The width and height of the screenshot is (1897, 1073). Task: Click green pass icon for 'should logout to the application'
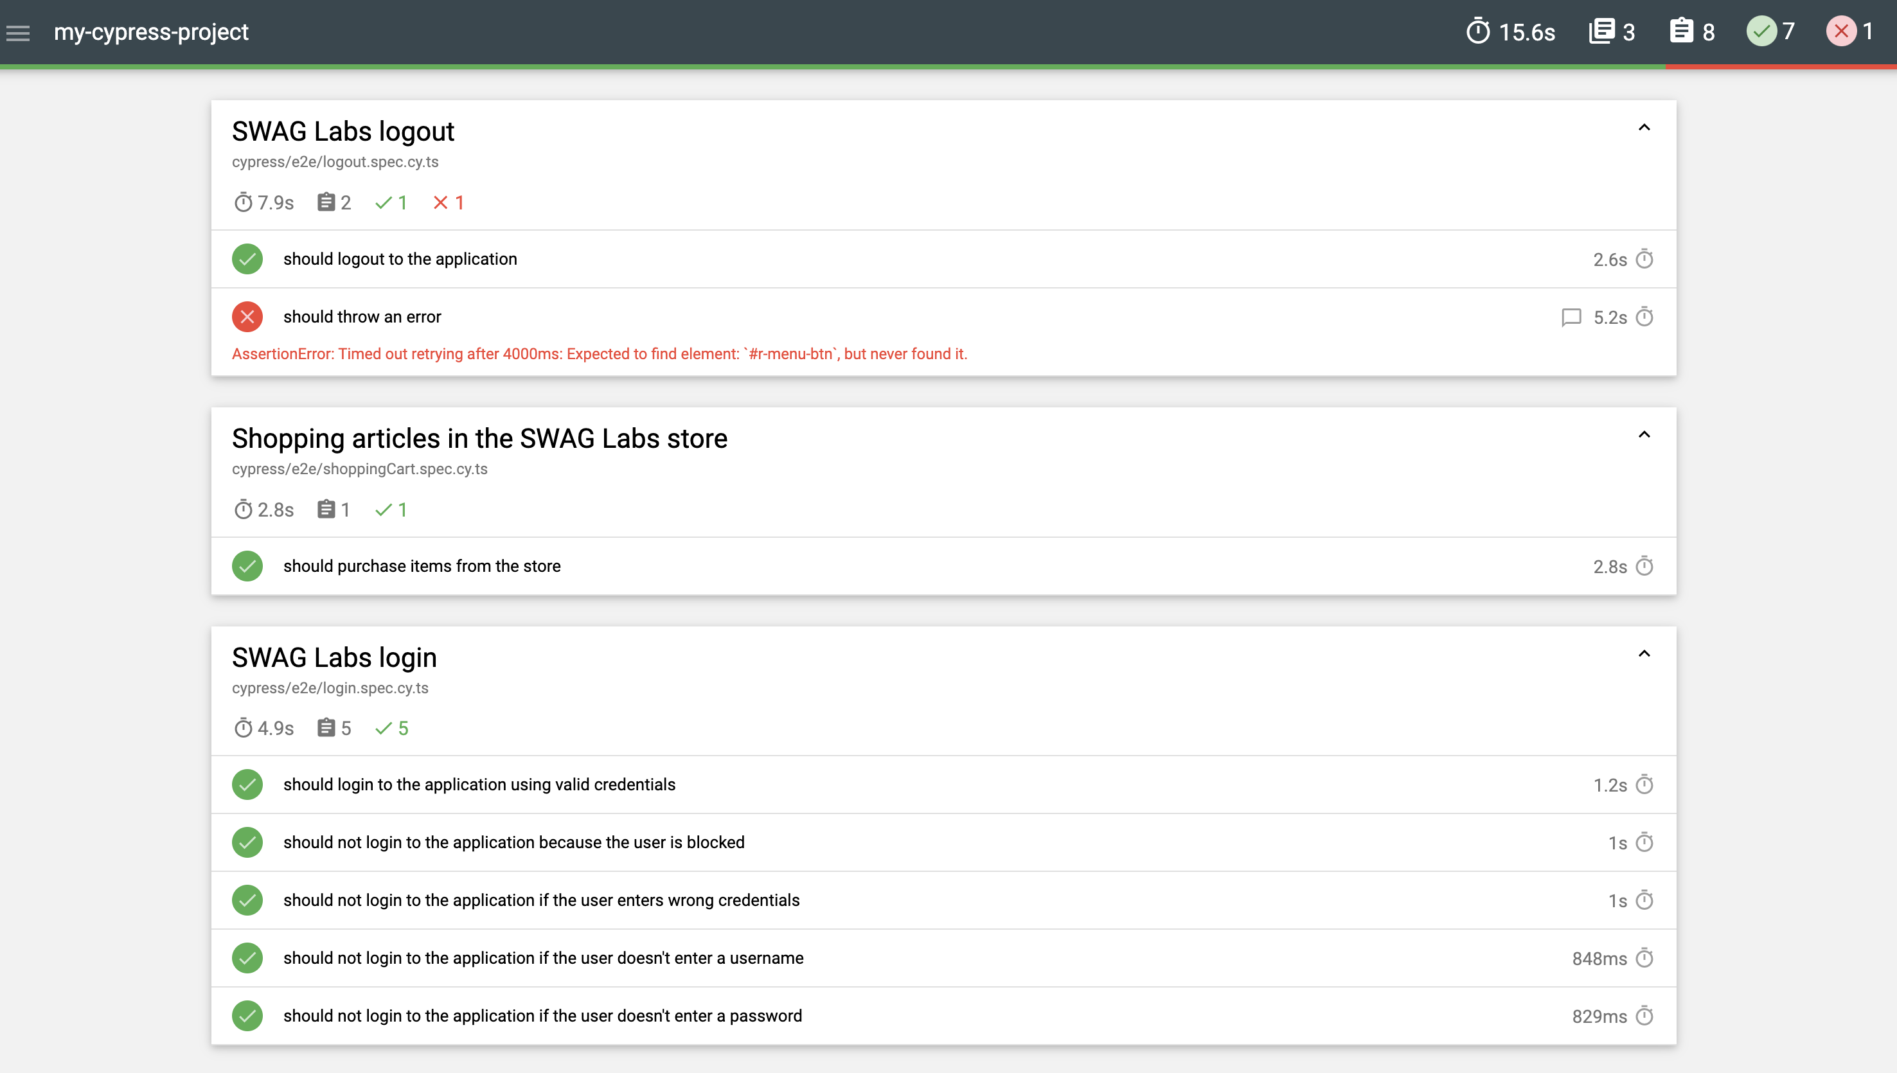247,260
